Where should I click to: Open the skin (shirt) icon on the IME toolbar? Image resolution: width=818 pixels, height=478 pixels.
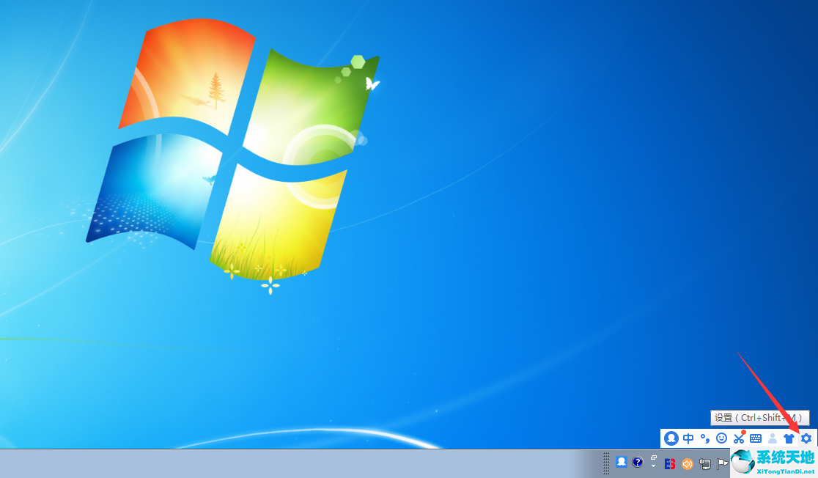click(789, 439)
